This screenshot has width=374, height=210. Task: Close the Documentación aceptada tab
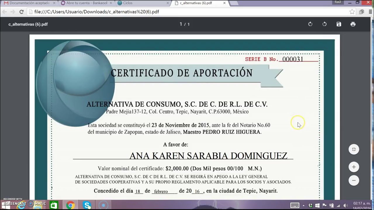55,3
